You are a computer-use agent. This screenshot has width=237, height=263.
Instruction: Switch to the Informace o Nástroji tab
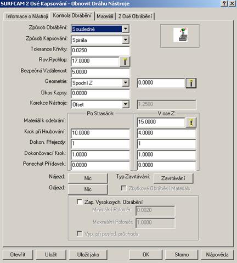click(27, 16)
